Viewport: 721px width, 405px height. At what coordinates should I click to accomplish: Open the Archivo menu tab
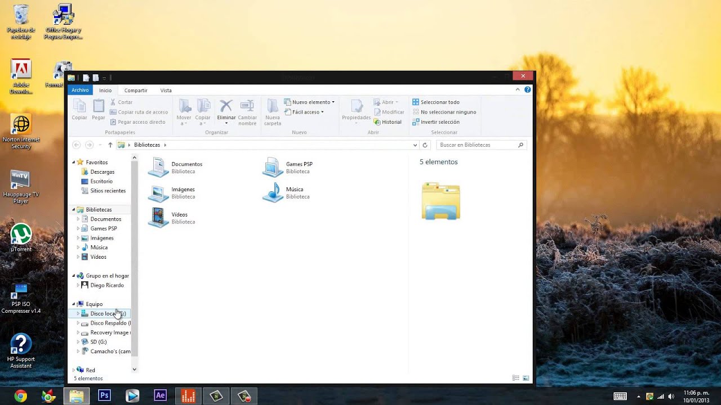tap(80, 90)
